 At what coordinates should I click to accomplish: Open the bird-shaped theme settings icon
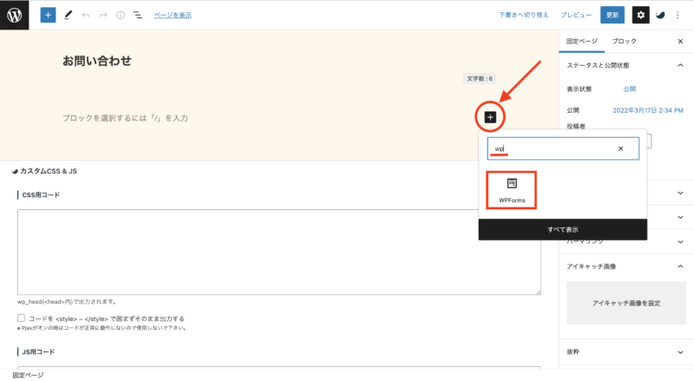click(660, 15)
